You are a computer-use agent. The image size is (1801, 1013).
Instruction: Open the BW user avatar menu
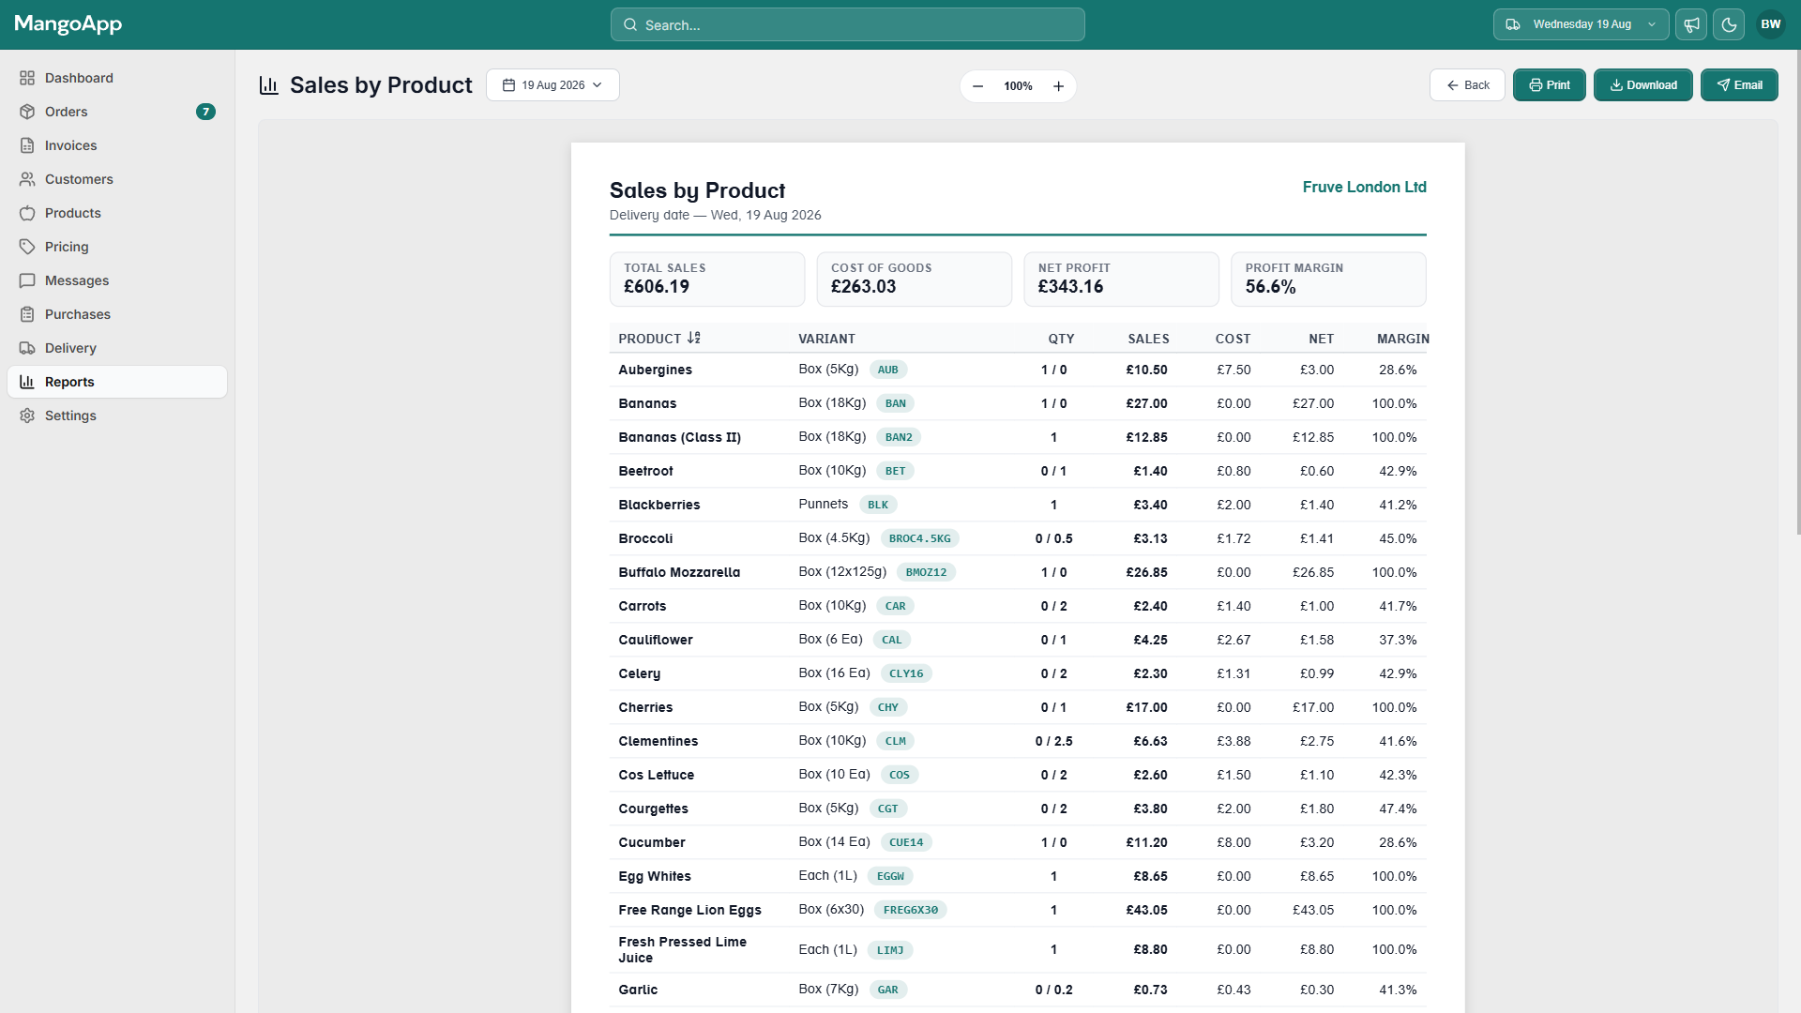(1771, 24)
